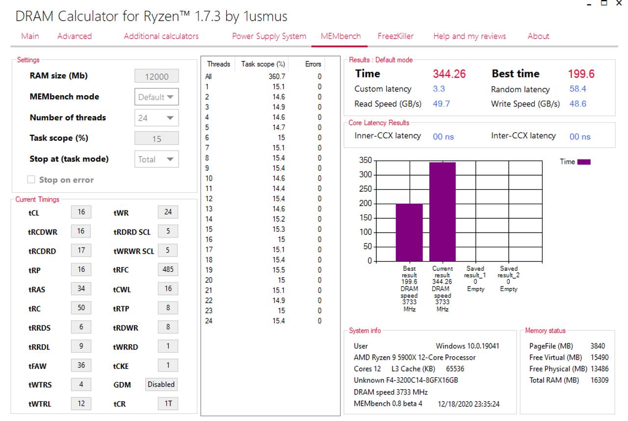Click the tRCDRD value box

tap(81, 250)
